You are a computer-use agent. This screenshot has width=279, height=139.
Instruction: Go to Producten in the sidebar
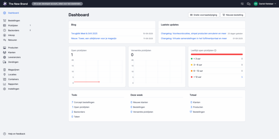pos(13,48)
